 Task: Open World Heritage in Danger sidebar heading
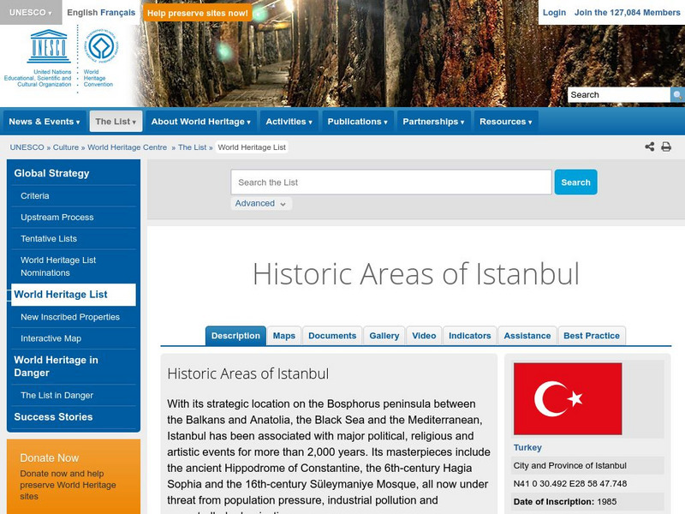click(x=56, y=367)
